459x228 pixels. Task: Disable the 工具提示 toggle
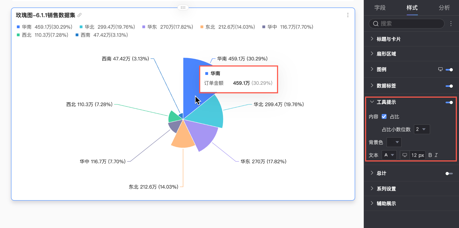[x=449, y=102]
